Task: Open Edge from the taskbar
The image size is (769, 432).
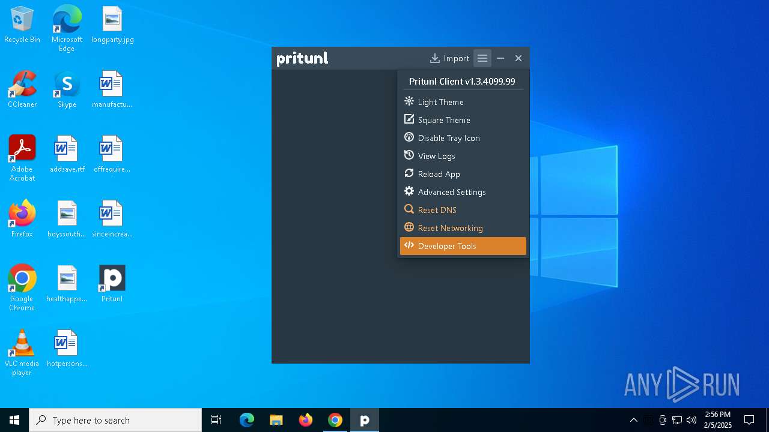Action: click(x=247, y=420)
